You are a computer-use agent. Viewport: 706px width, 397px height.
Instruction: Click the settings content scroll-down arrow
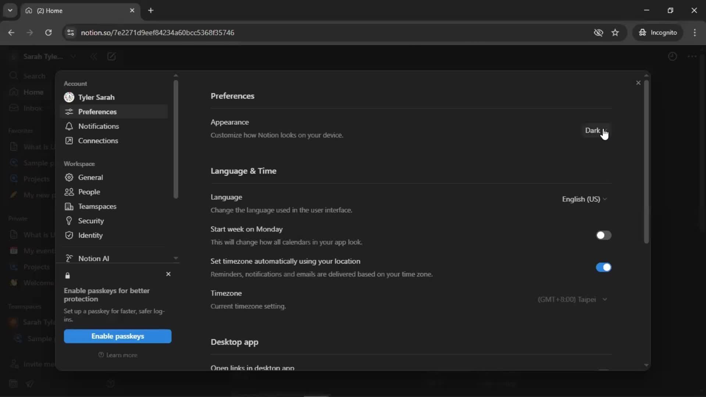tap(646, 365)
